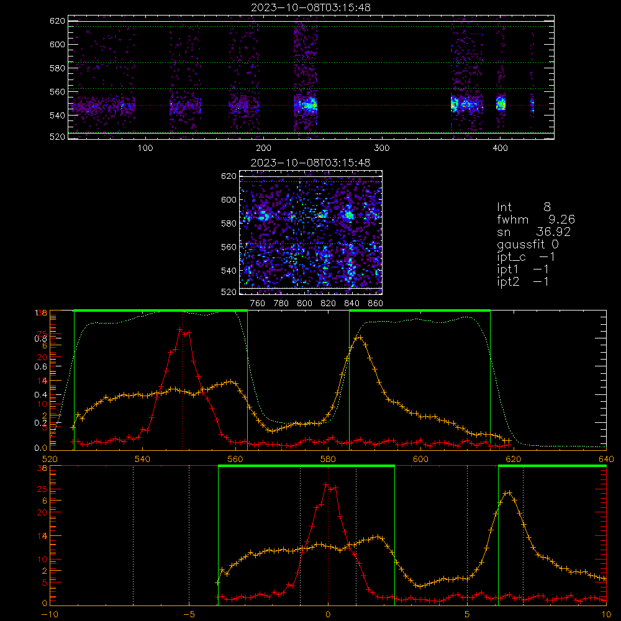This screenshot has height=621, width=621.
Task: Select the 'gaussfit 0' readout line
Action: point(527,244)
